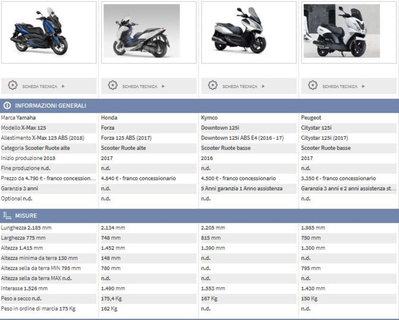Open Scheda Tecnica for the Peugeot Citystar
The height and width of the screenshot is (320, 399).
(x=339, y=85)
